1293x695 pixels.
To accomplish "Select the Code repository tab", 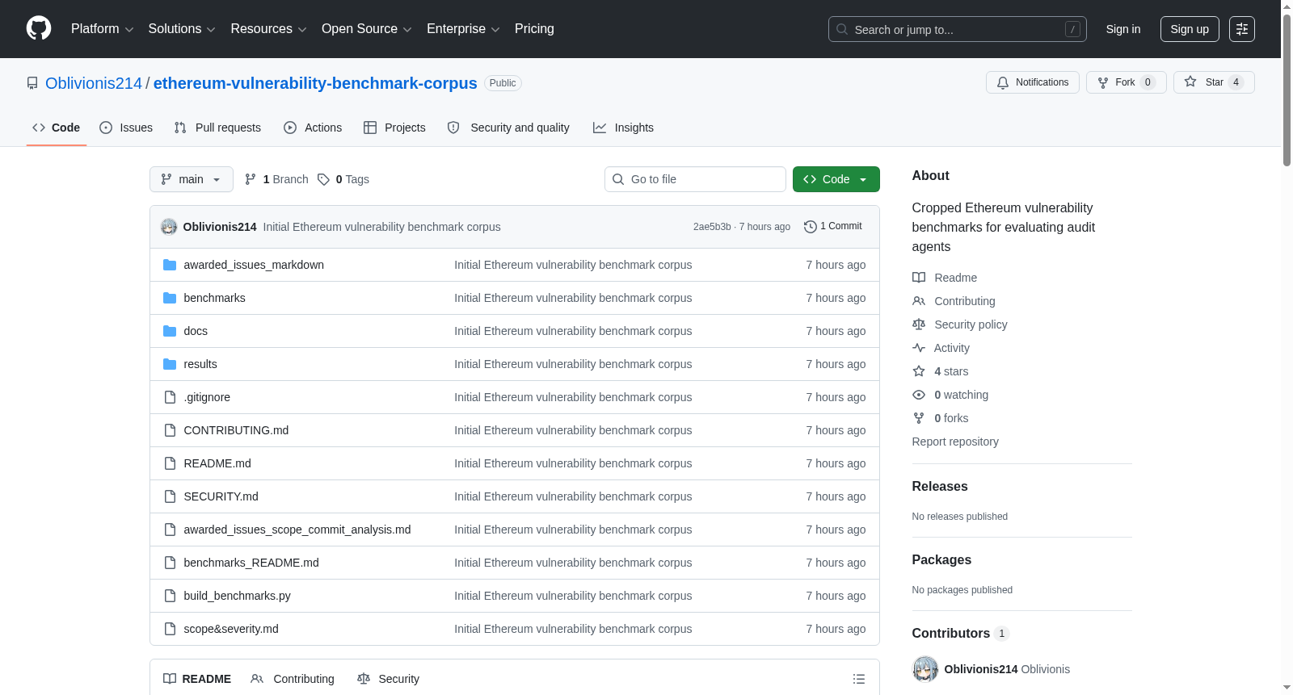I will [x=57, y=128].
